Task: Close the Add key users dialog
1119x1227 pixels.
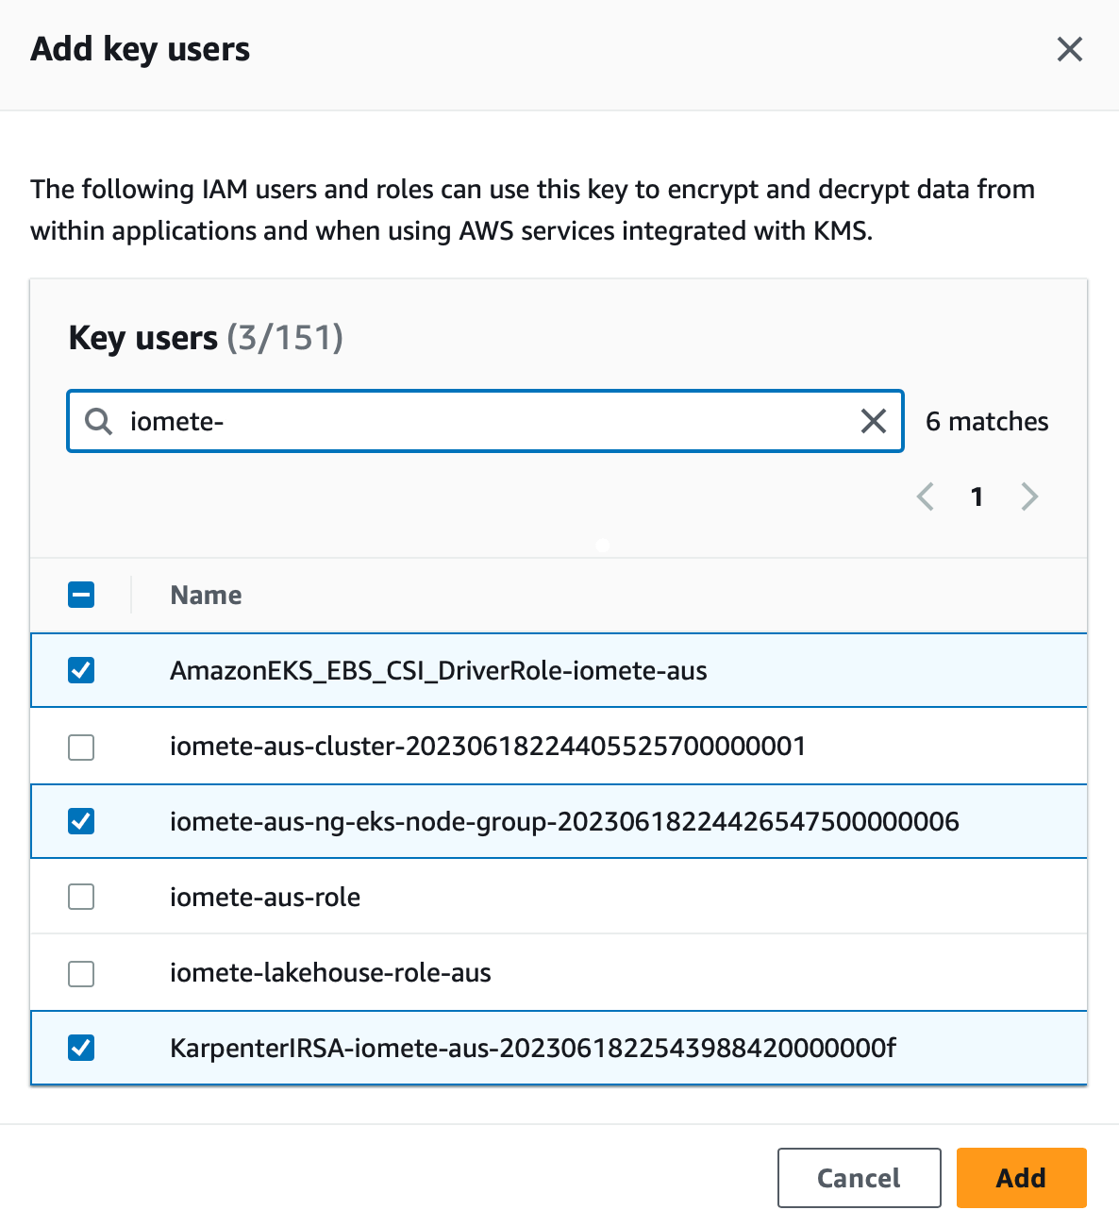Action: click(x=1069, y=49)
